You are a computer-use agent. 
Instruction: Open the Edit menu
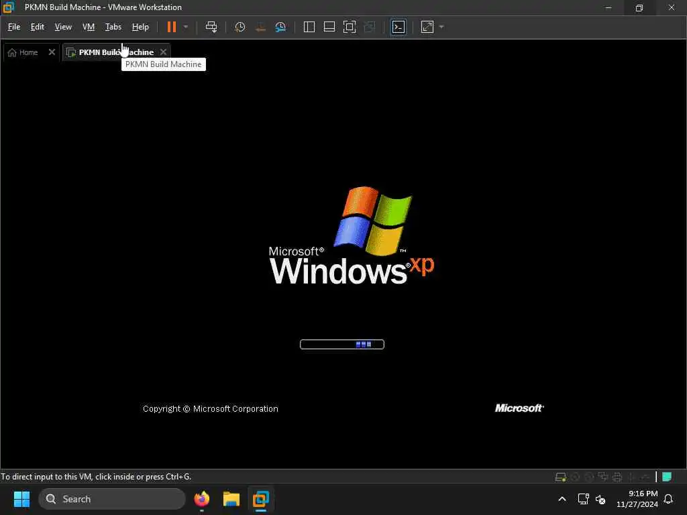click(38, 27)
